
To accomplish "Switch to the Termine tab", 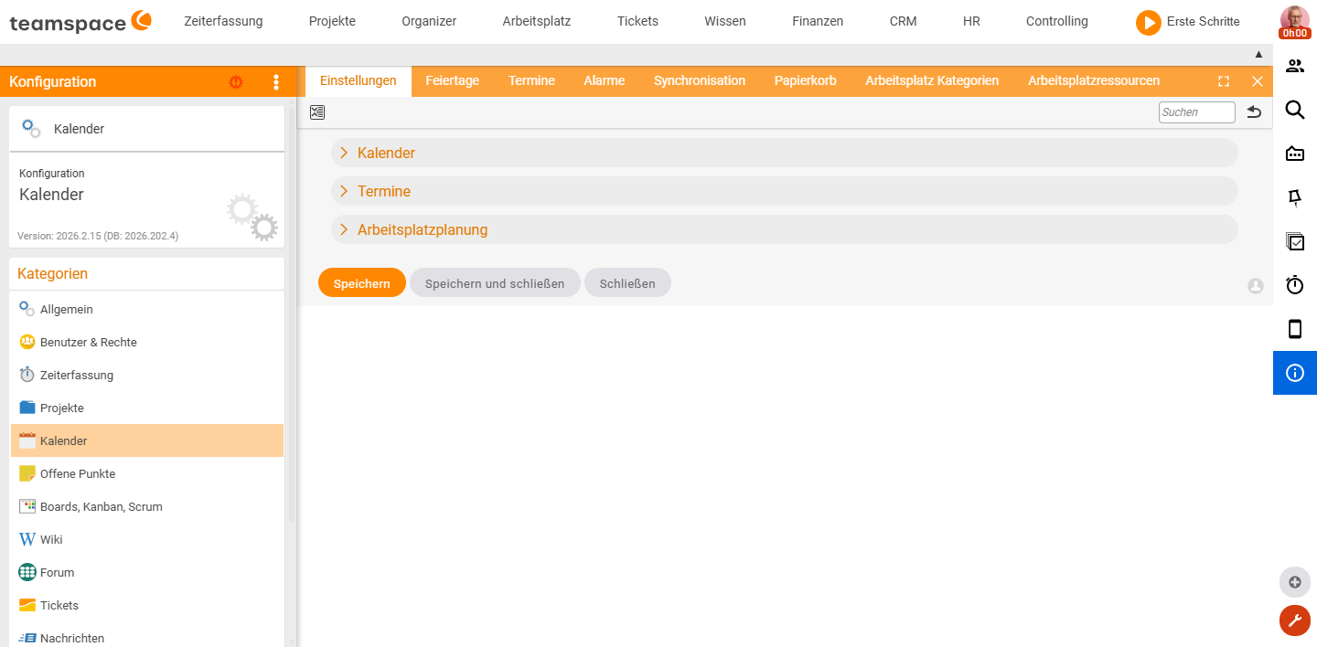I will pos(531,81).
